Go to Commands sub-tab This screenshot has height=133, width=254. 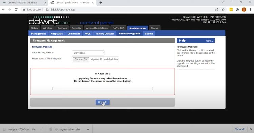74,34
